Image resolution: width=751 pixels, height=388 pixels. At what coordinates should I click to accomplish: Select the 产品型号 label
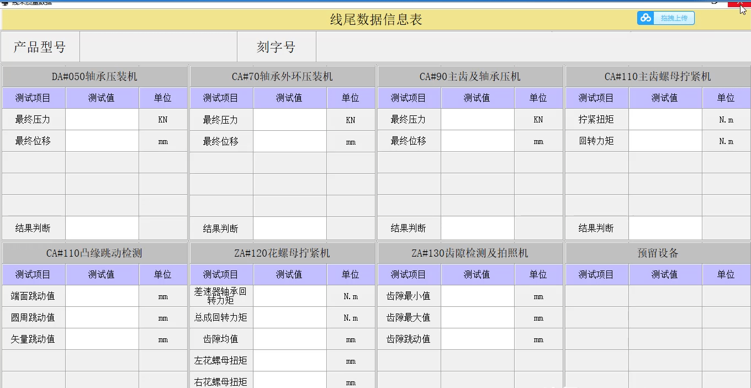40,47
